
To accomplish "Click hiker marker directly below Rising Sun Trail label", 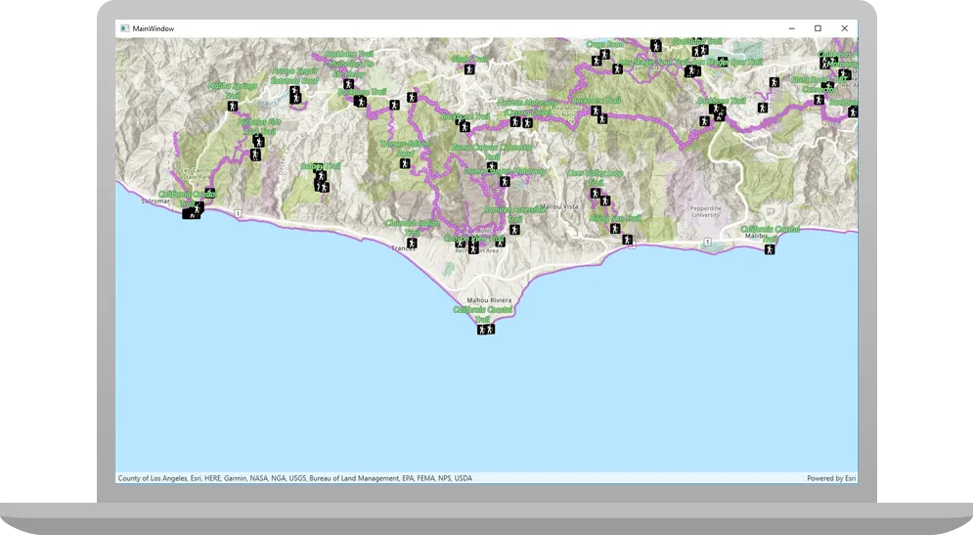I will (615, 229).
